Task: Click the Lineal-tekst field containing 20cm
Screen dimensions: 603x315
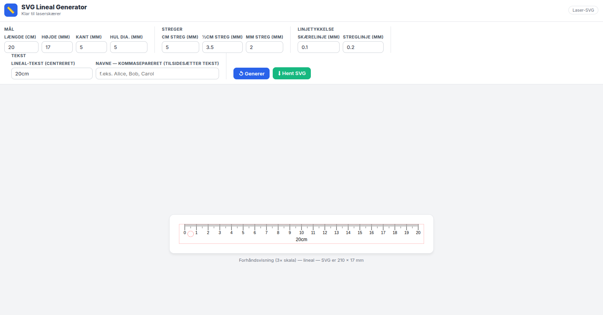Action: (52, 73)
